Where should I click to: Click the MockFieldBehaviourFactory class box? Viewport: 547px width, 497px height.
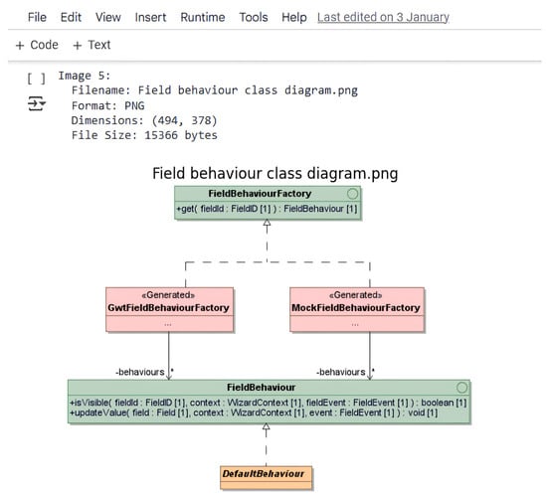[357, 309]
